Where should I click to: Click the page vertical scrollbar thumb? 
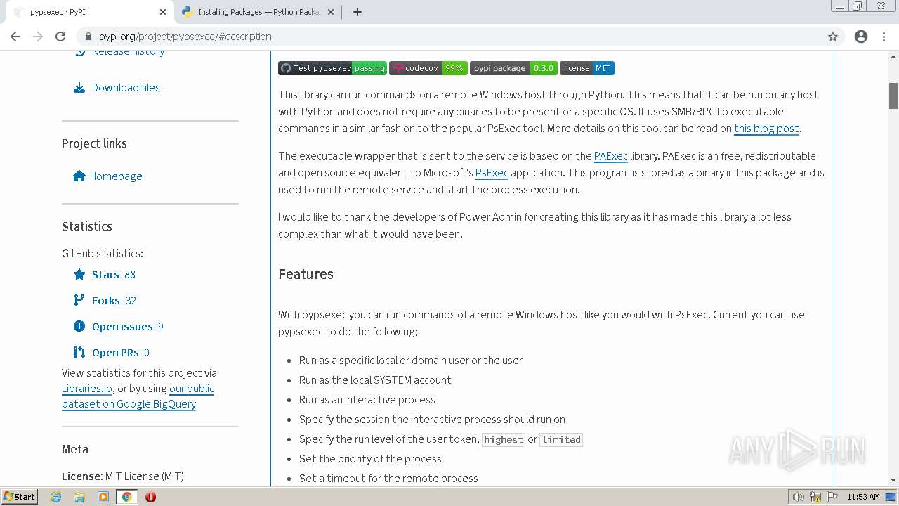click(893, 96)
